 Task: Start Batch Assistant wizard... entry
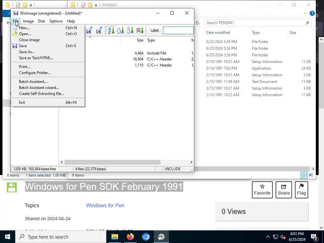[x=48, y=87]
